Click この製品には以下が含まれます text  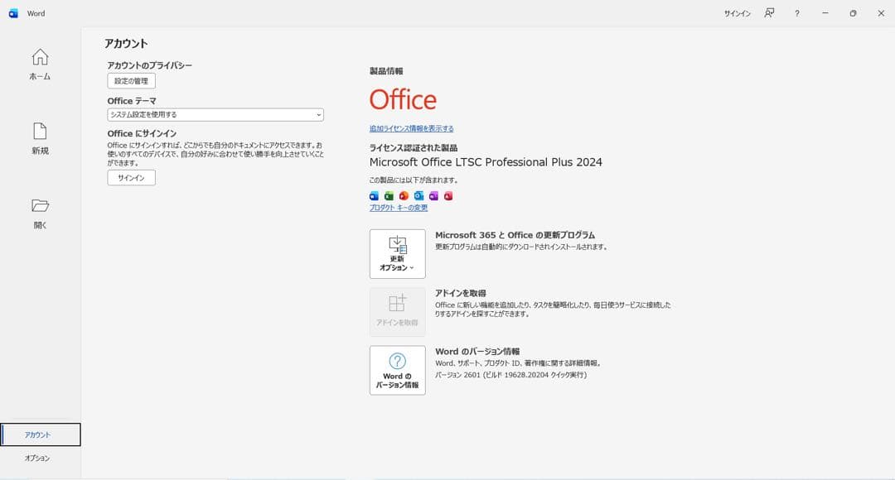tap(414, 180)
